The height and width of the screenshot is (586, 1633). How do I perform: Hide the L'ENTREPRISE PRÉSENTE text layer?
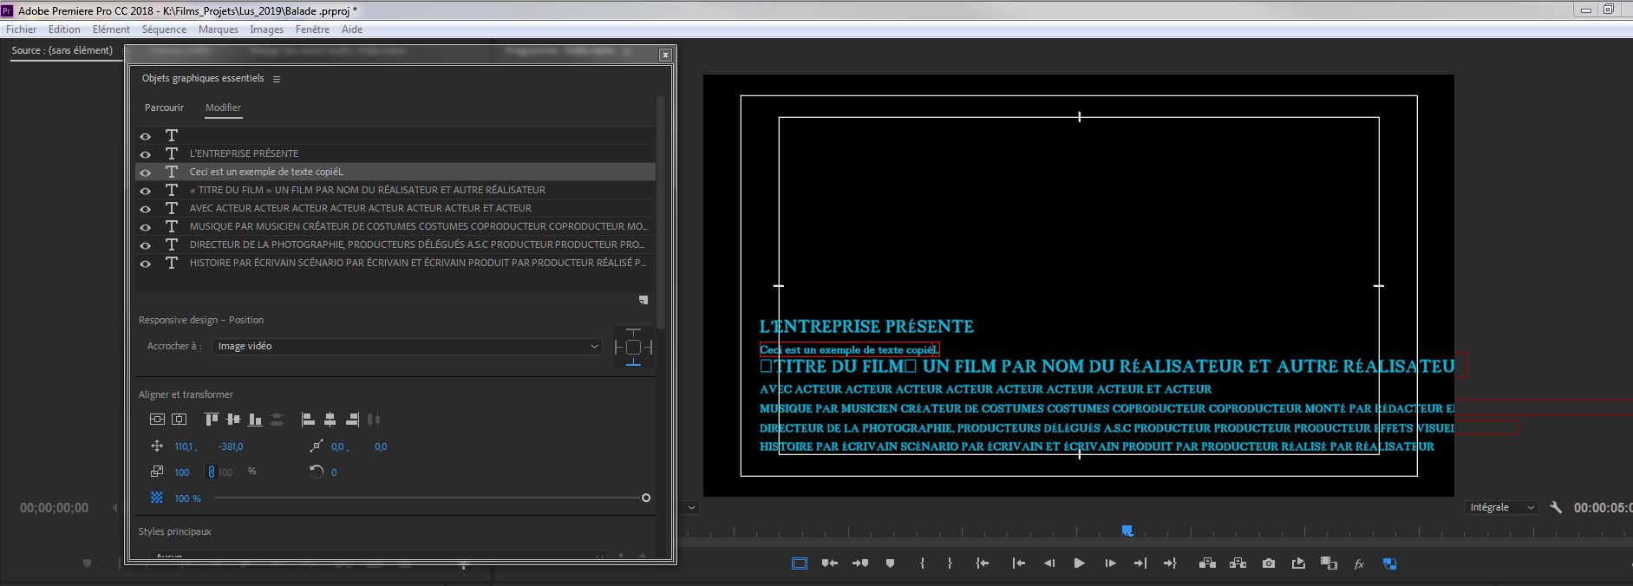(146, 154)
